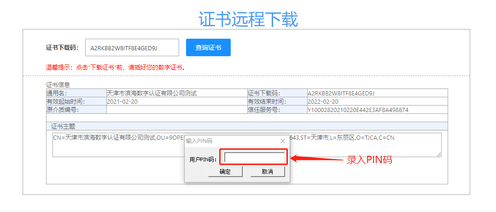Click the 输入PIN码 dialog title bar
Screen dimensions: 496x212
pos(230,141)
